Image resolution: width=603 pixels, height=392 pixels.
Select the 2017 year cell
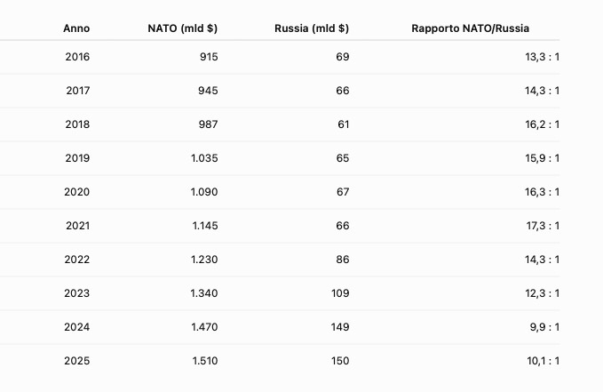pos(77,91)
